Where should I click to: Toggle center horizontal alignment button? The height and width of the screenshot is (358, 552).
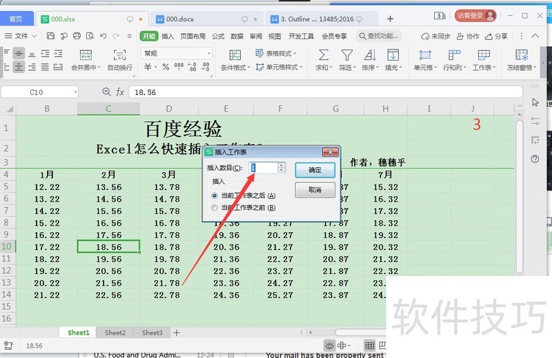click(x=19, y=67)
